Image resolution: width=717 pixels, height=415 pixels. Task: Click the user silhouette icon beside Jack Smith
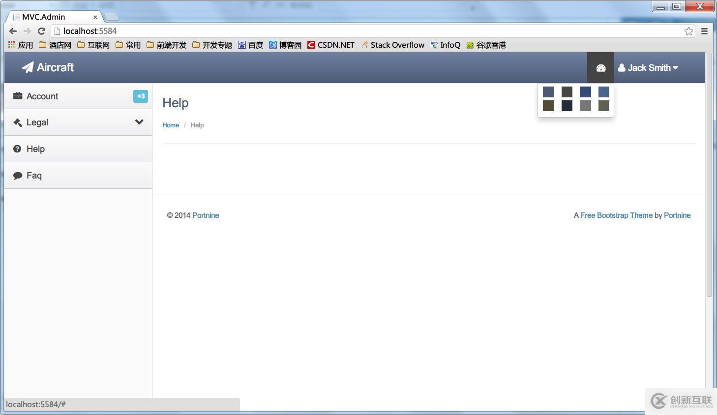pyautogui.click(x=622, y=67)
